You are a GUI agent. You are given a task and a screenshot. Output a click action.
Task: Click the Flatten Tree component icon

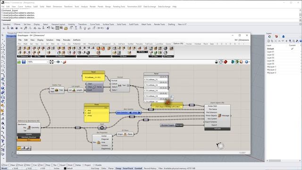pyautogui.click(x=57, y=90)
